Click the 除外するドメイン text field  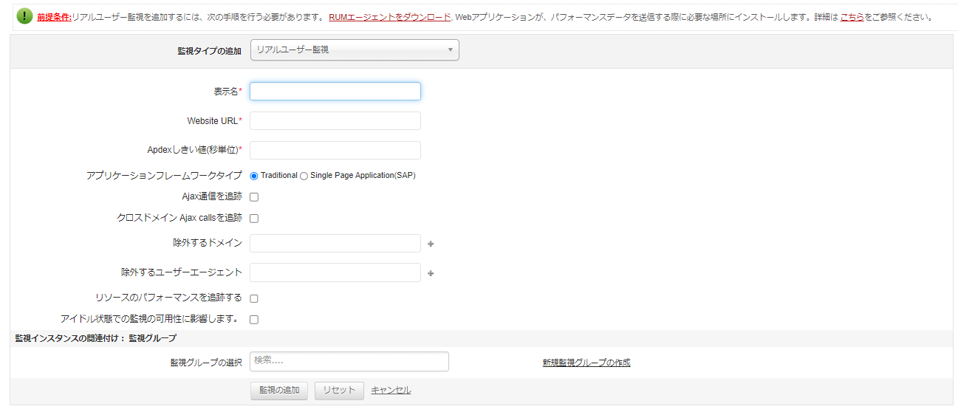click(335, 244)
